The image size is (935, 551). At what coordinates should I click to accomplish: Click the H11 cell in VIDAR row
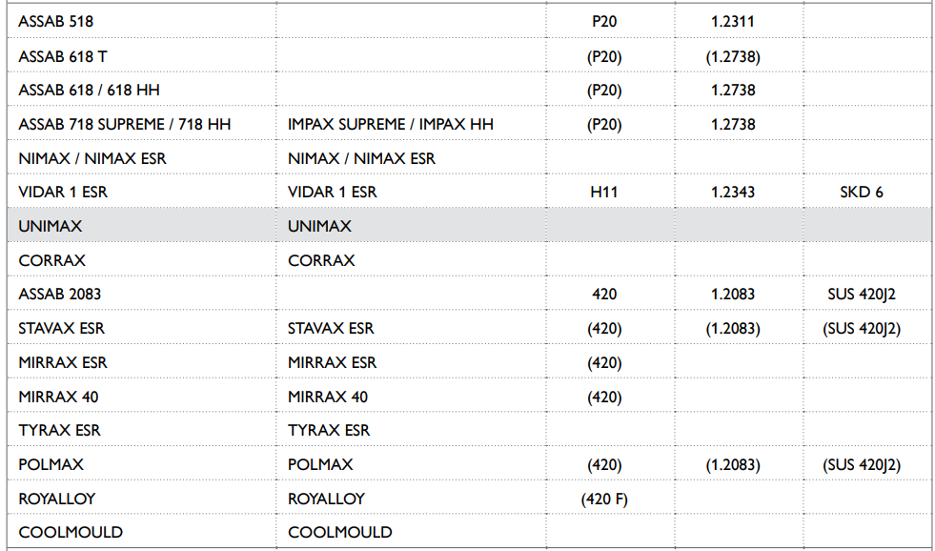click(604, 193)
